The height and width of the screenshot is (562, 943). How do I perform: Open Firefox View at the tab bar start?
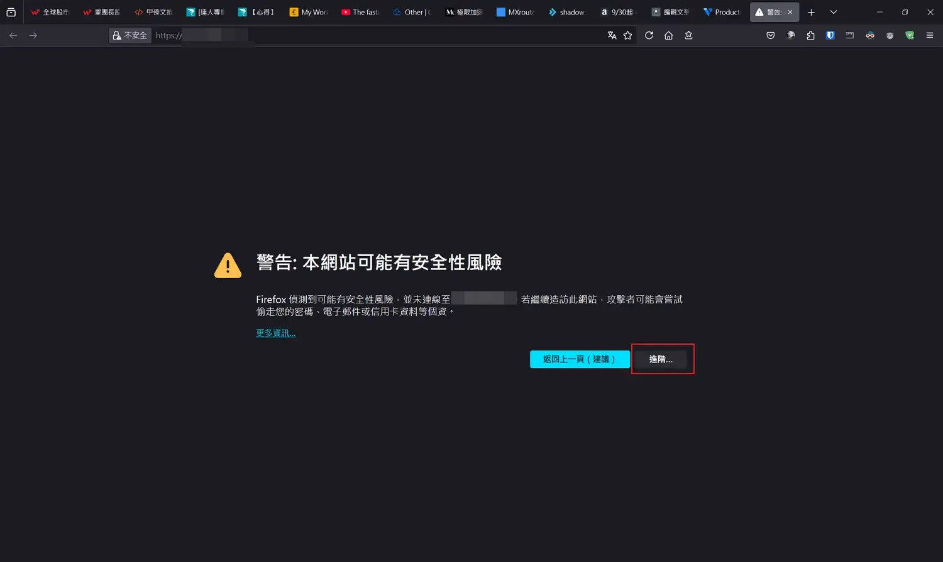11,13
